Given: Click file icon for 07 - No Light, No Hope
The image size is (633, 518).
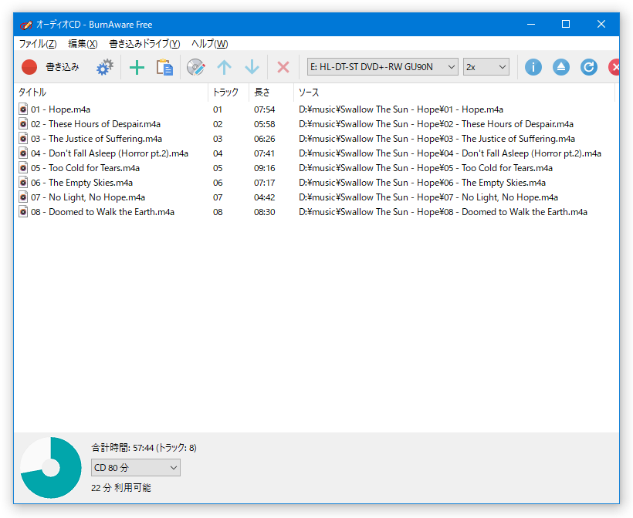Looking at the screenshot, I should click(x=23, y=197).
